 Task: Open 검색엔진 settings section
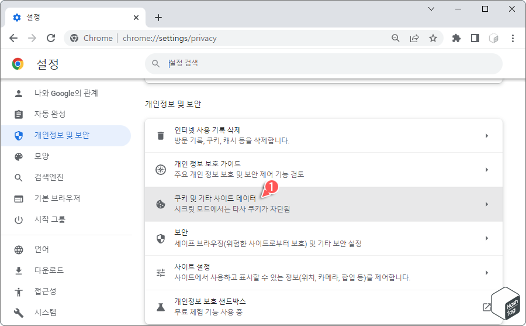66,177
